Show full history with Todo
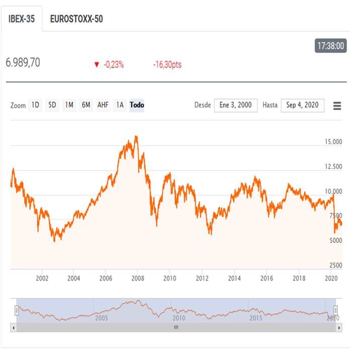350x349 pixels. (137, 105)
